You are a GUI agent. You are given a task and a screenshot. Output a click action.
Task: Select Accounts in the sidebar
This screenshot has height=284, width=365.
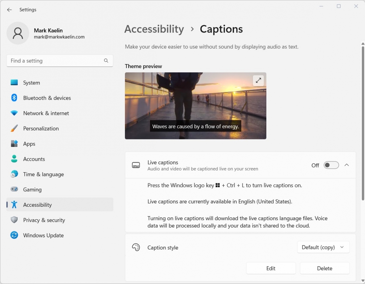(34, 159)
